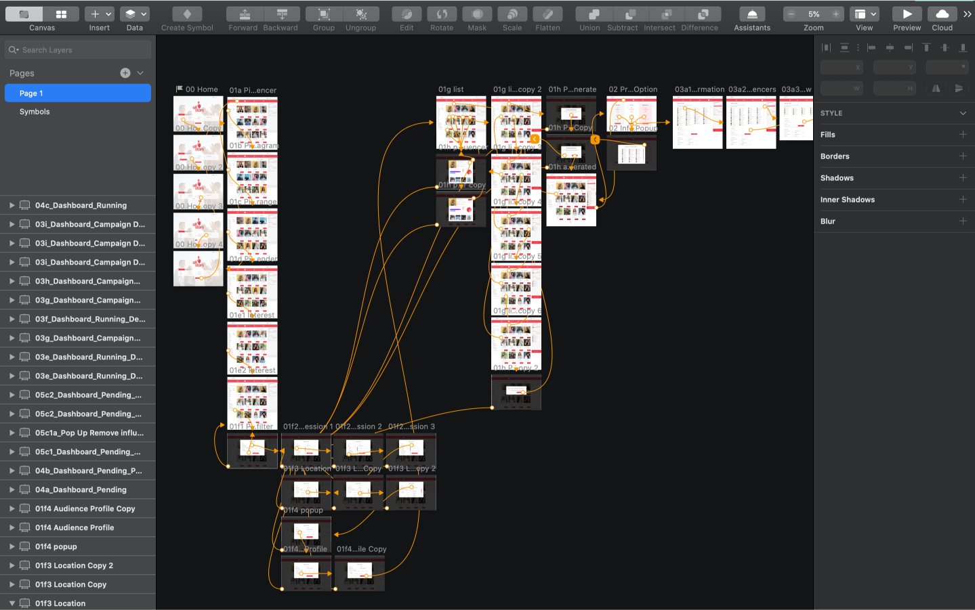Click the Rotate tool icon
Viewport: 975px width, 610px height.
point(442,14)
